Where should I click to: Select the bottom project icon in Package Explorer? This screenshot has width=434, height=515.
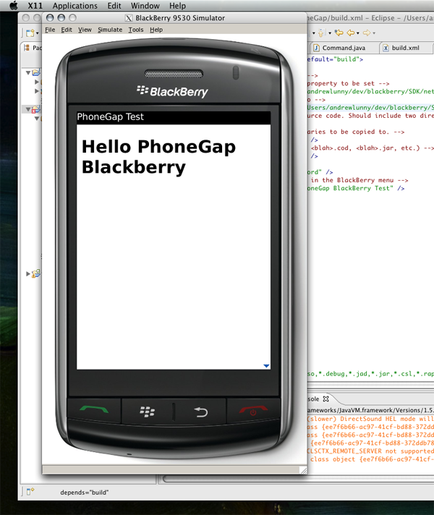click(36, 273)
